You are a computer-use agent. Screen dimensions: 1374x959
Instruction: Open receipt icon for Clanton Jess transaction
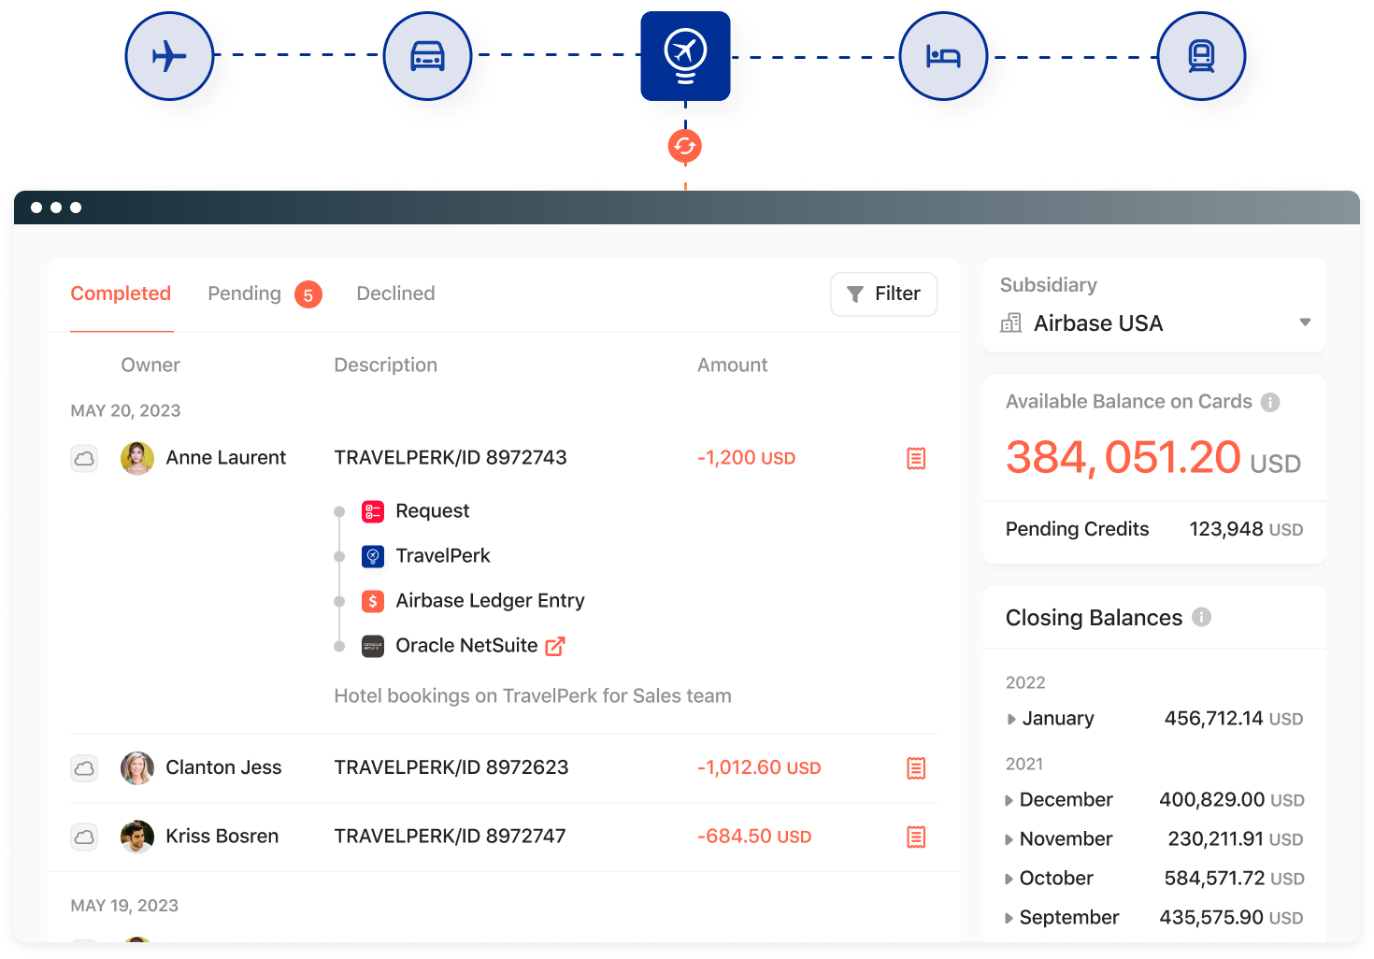pos(916,768)
